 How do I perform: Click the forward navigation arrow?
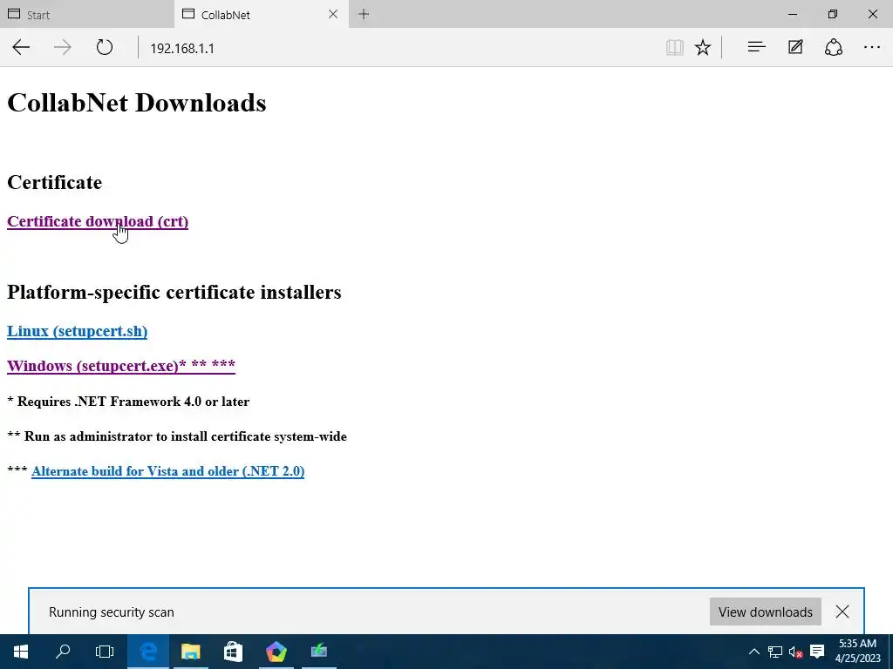click(x=62, y=47)
